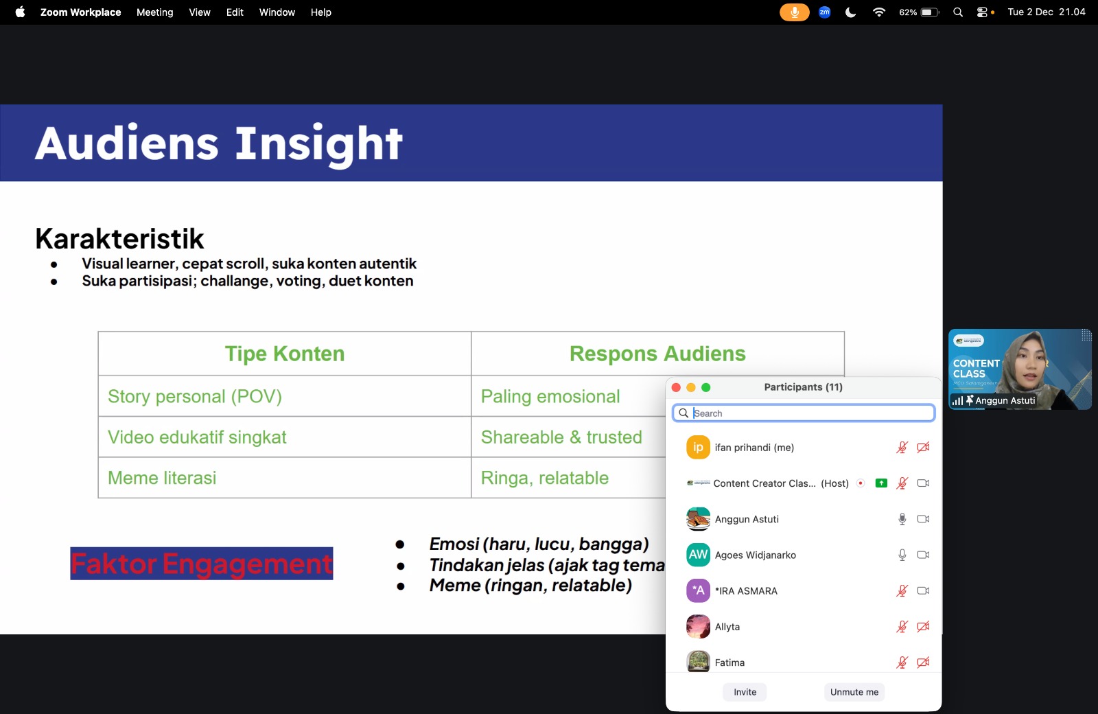Image resolution: width=1098 pixels, height=714 pixels.
Task: Toggle my camera in ifan prihandi row
Action: pyautogui.click(x=923, y=448)
